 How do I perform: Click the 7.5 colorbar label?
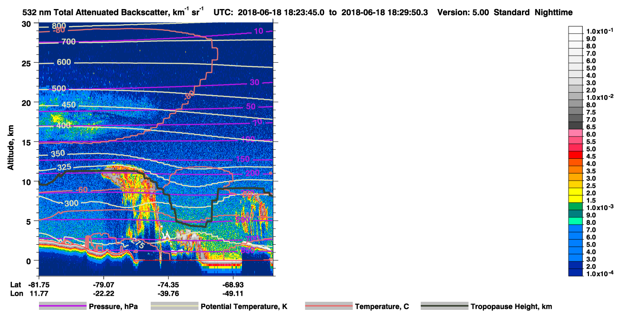[591, 112]
